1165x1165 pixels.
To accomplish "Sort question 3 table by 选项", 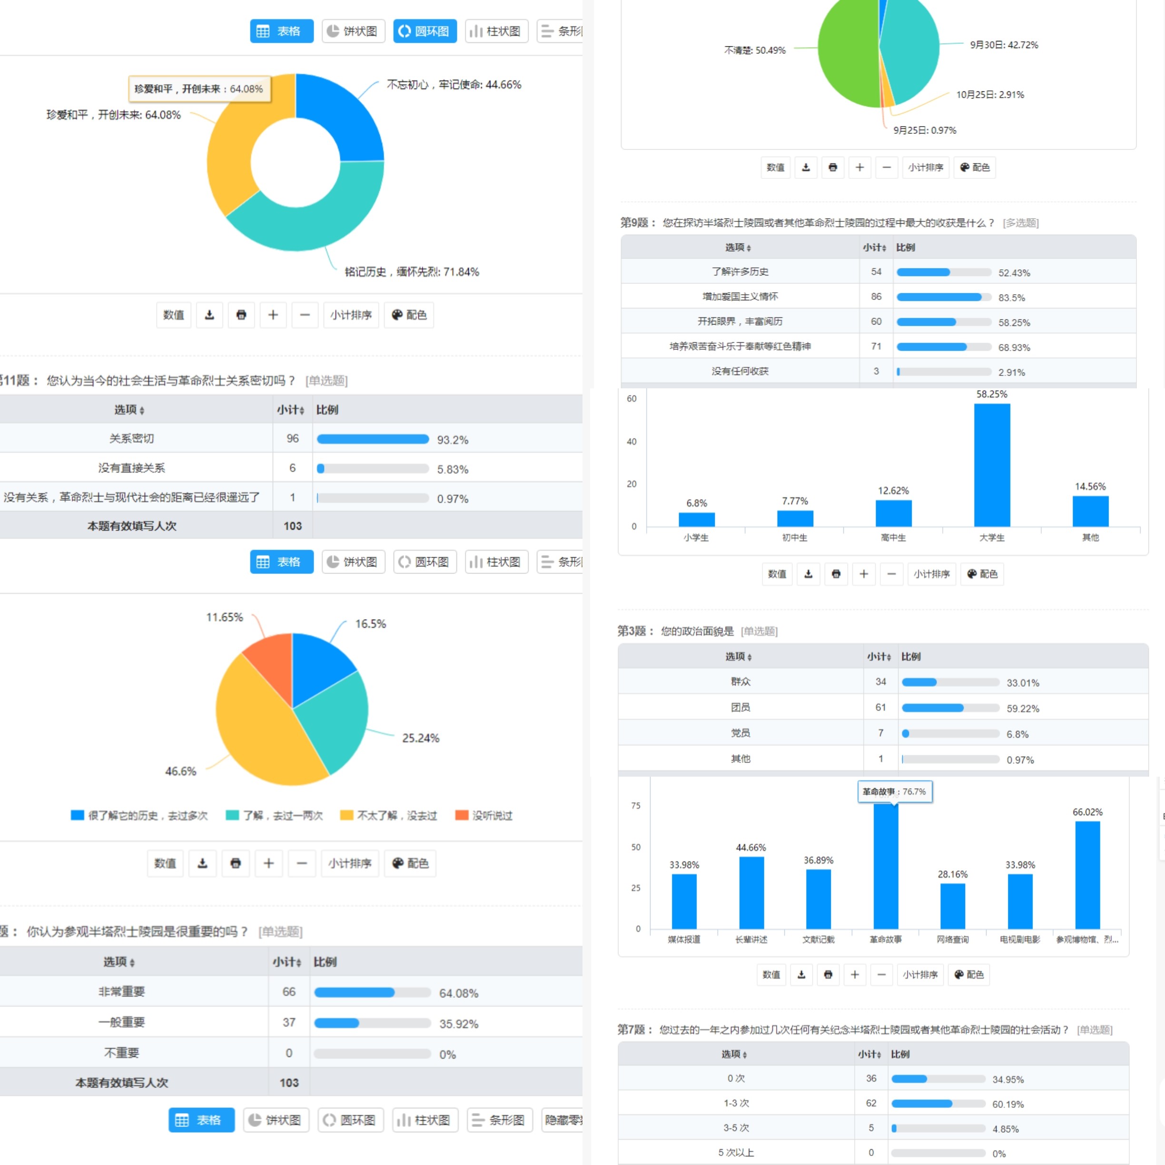I will pos(739,657).
